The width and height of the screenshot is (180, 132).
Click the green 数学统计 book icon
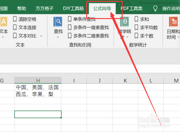click(124, 22)
